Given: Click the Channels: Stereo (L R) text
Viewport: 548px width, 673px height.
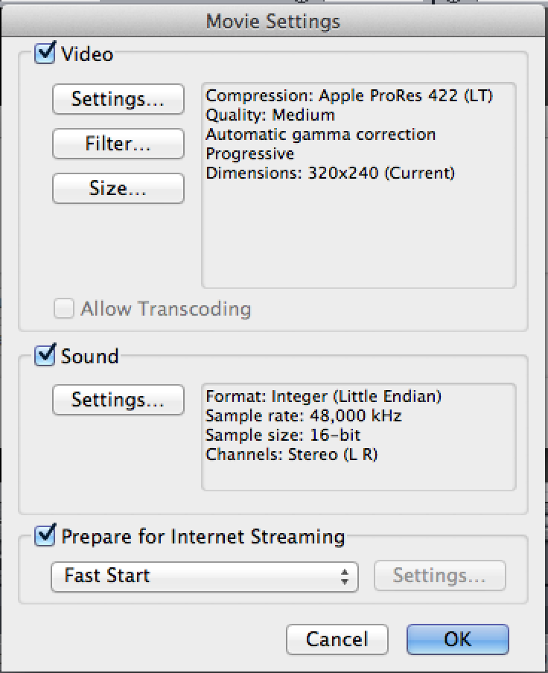Looking at the screenshot, I should tap(291, 454).
